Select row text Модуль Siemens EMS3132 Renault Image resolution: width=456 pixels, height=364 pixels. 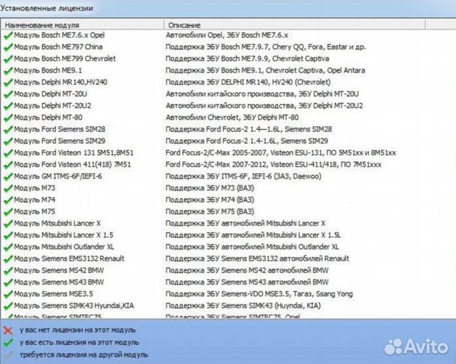point(69,259)
